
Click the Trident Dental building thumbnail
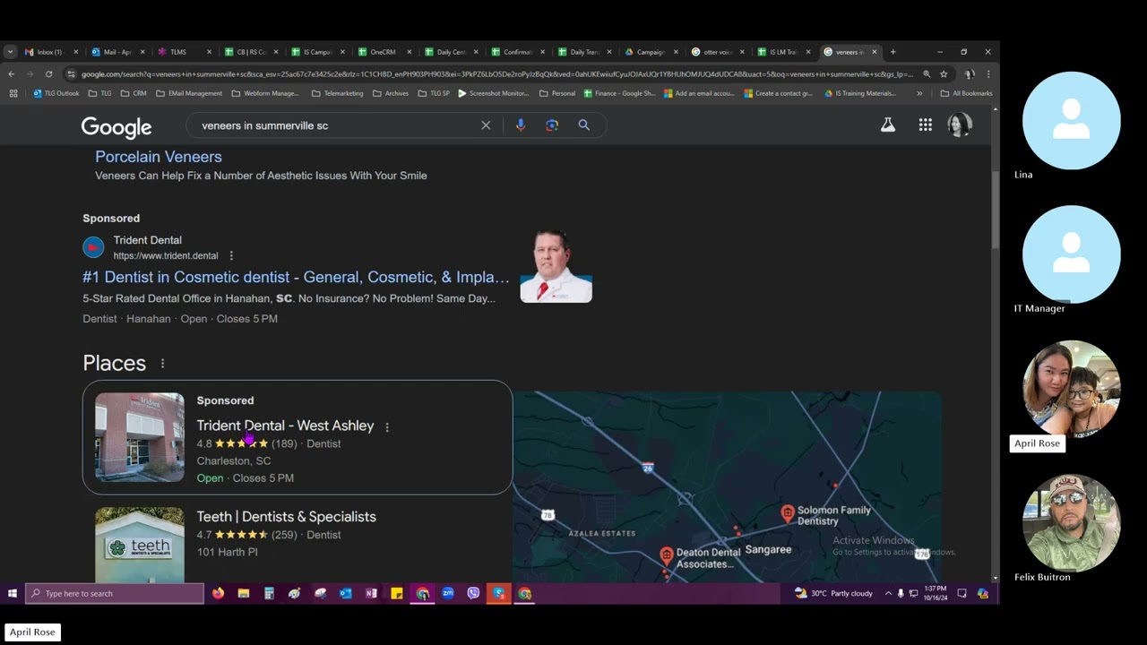(140, 438)
